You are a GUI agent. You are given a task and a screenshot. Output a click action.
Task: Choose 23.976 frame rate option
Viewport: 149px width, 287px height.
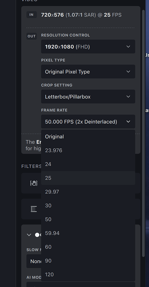(x=88, y=151)
